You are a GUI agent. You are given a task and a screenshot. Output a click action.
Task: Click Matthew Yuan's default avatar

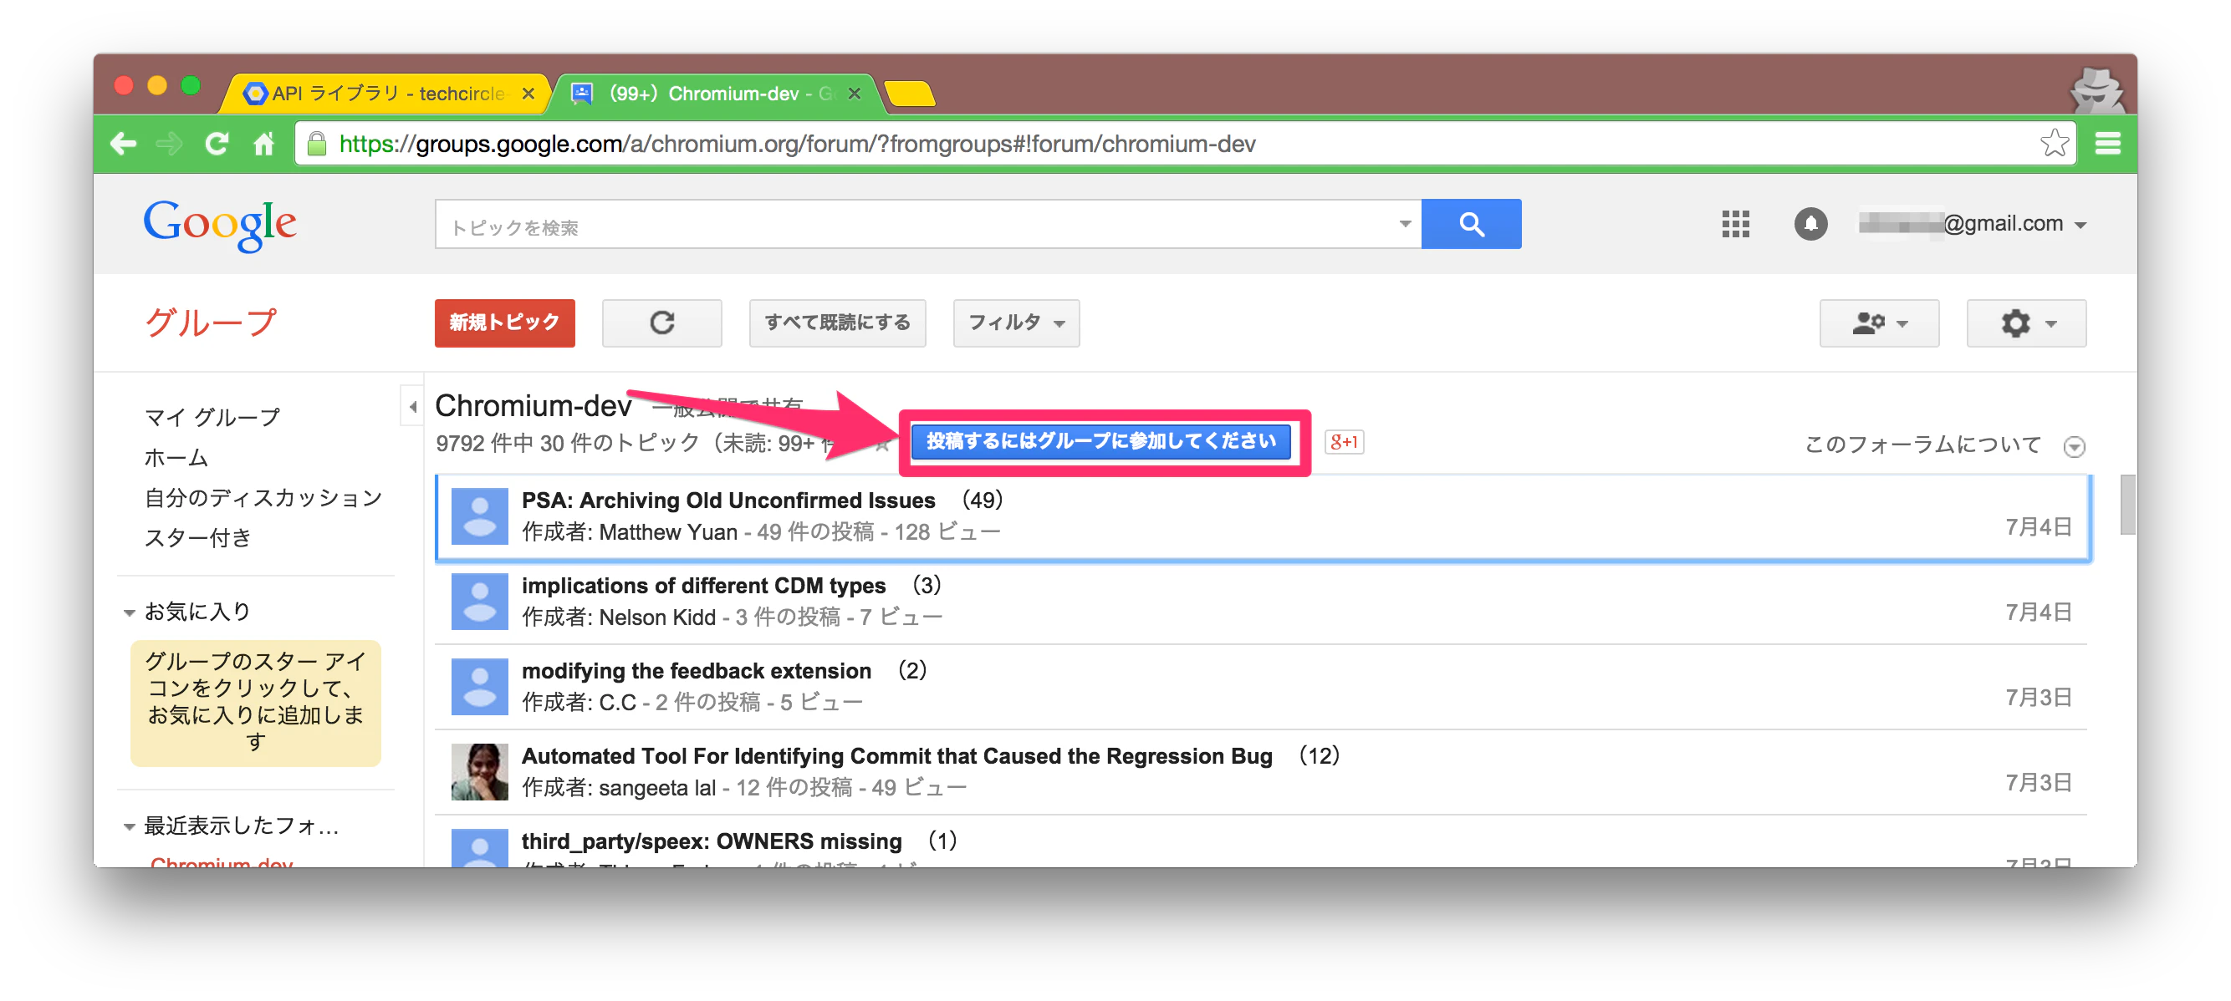[479, 516]
